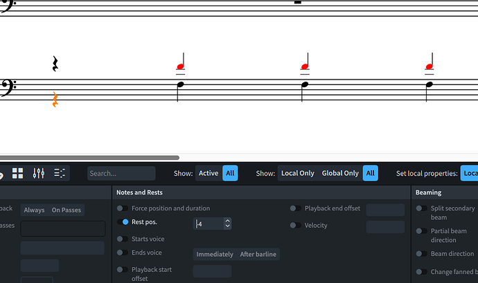Image resolution: width=478 pixels, height=283 pixels.
Task: Toggle Force position and duration
Action: click(123, 208)
